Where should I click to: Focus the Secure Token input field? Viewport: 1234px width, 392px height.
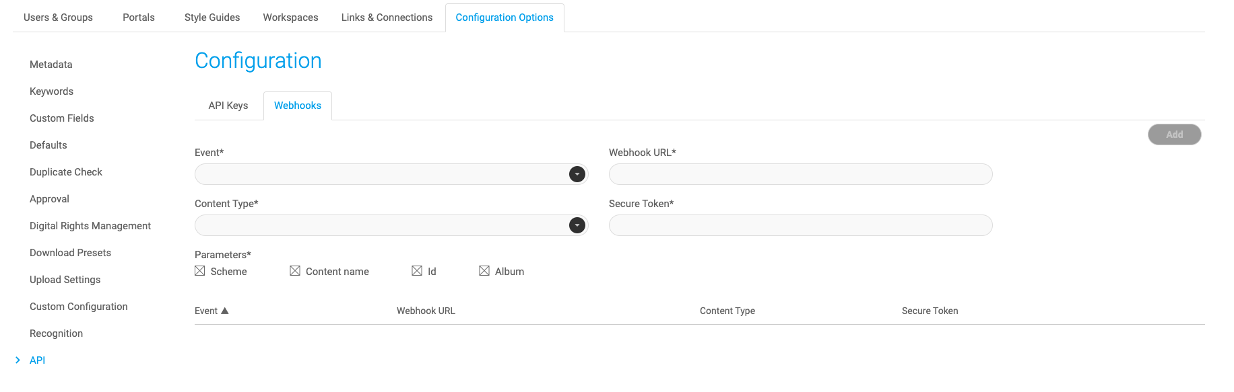801,225
